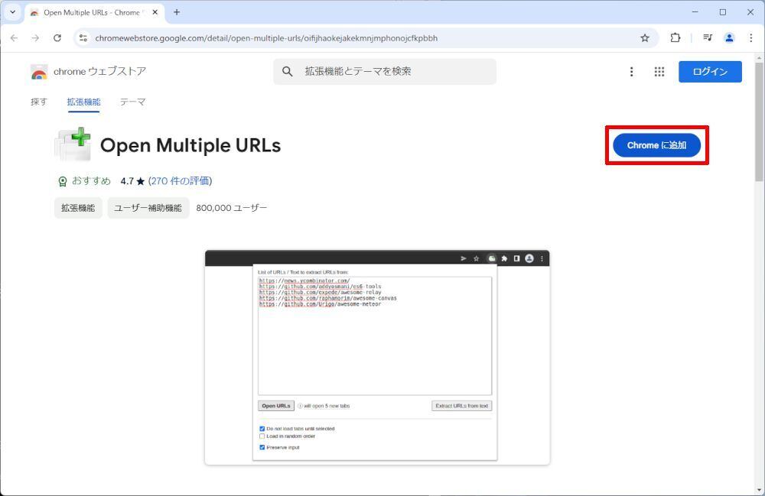Go forward to the next page

point(36,38)
